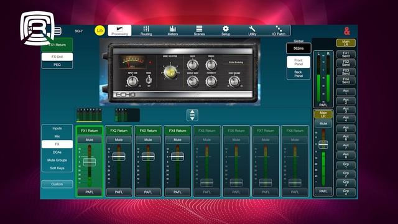This screenshot has width=398, height=224.
Task: Toggle PAFL on FX3 Return
Action: coord(148,192)
